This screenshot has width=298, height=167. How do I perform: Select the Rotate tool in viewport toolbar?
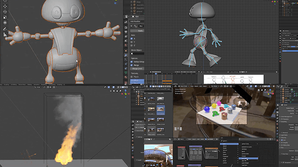(x=5, y=12)
